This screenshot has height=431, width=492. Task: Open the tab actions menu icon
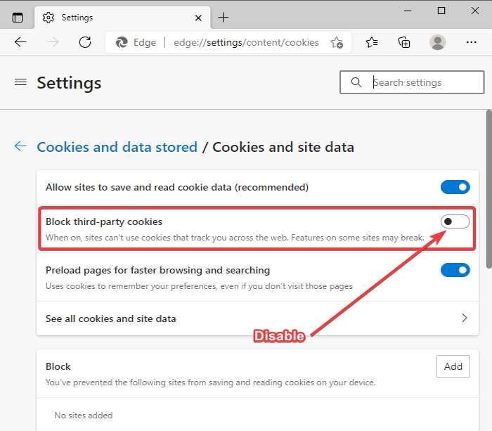pyautogui.click(x=18, y=17)
